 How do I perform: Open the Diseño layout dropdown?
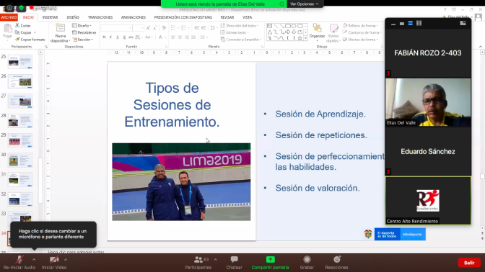click(82, 26)
